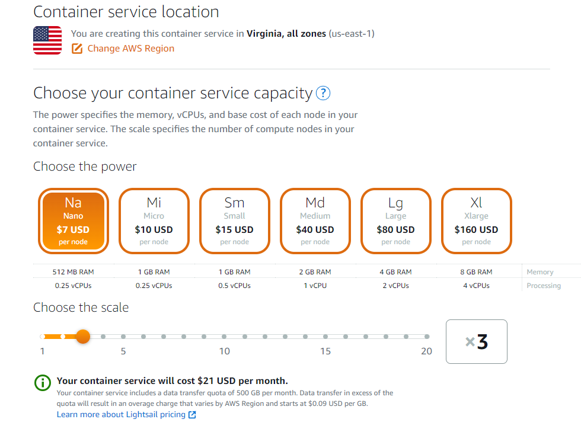The height and width of the screenshot is (432, 581).
Task: Open the capacity help question mark icon
Action: (323, 93)
